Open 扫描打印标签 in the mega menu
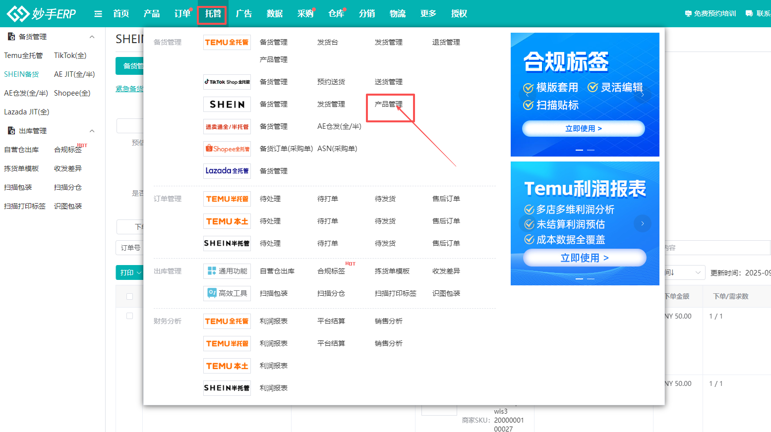This screenshot has height=432, width=771. [396, 293]
